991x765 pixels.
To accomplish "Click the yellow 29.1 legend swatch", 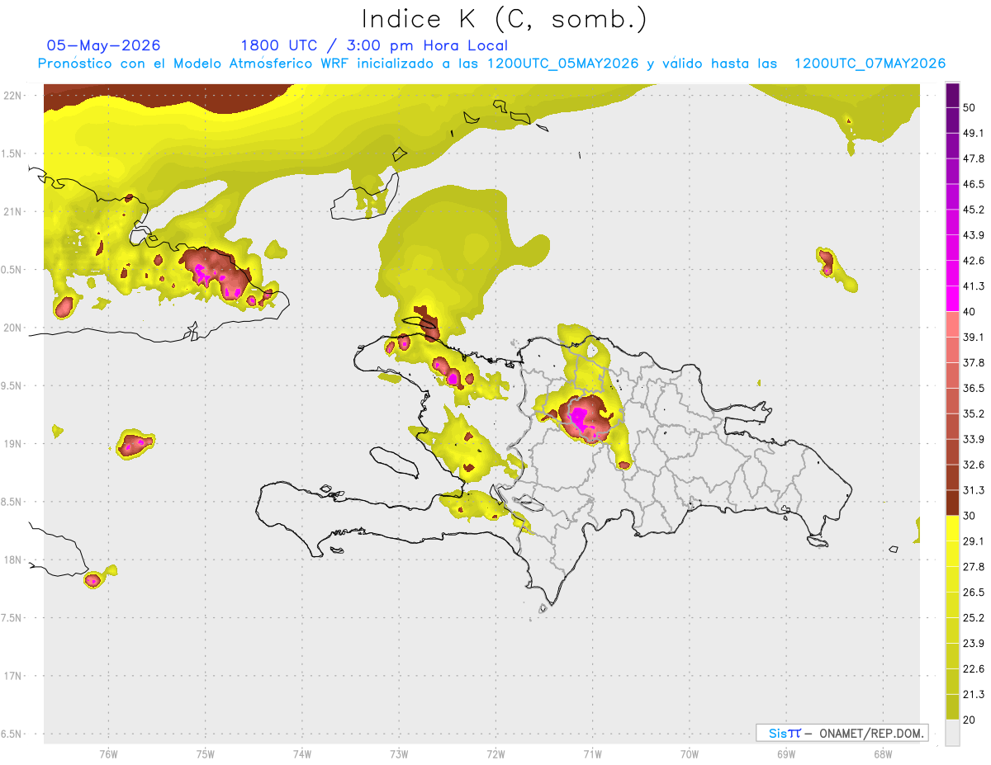I will coord(952,528).
